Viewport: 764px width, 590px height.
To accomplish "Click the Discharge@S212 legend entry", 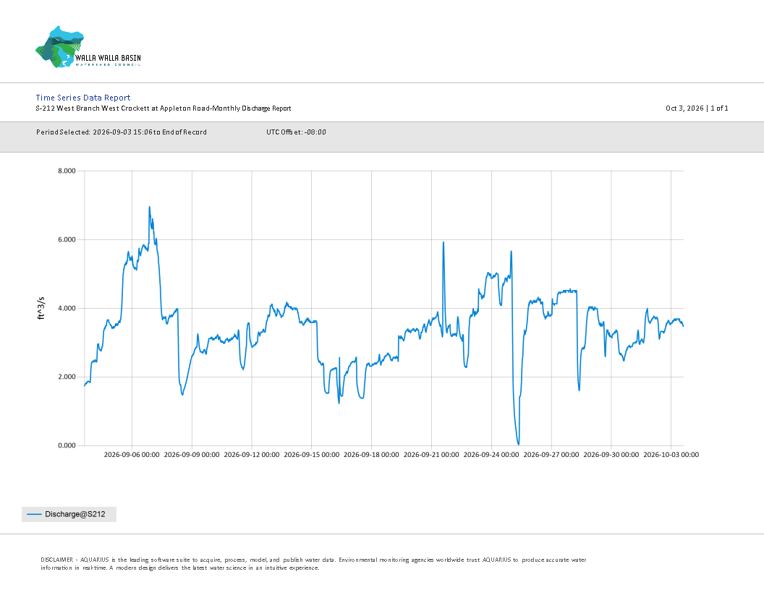I will (x=69, y=514).
